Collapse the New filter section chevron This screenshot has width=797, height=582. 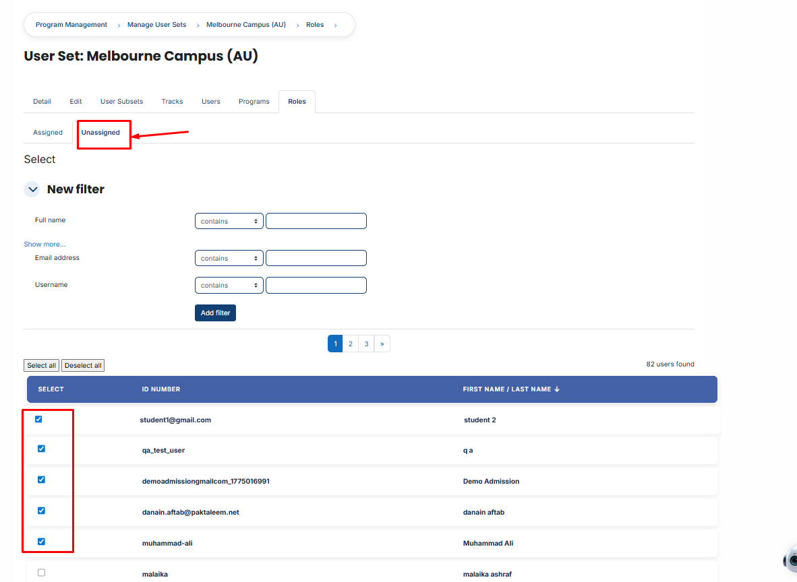[x=32, y=189]
